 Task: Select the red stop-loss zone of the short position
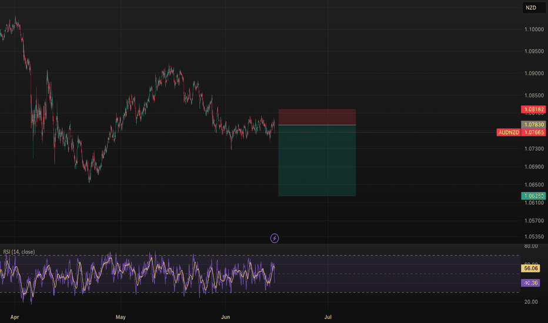(x=317, y=117)
